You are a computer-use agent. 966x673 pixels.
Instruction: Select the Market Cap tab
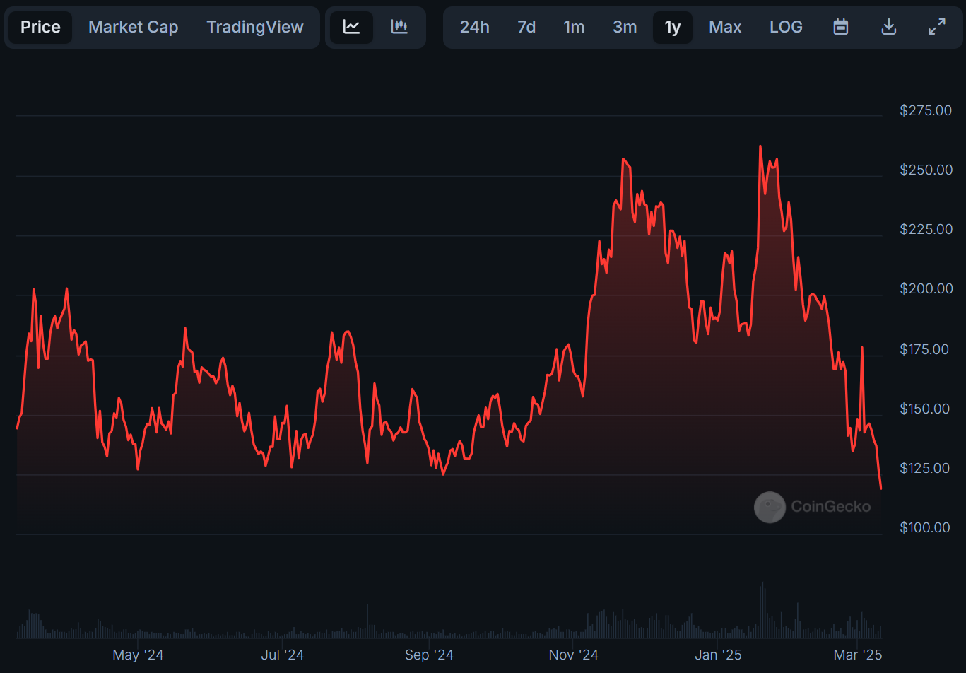click(133, 27)
